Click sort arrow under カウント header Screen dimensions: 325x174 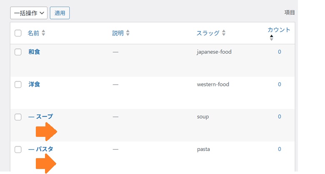(272, 38)
